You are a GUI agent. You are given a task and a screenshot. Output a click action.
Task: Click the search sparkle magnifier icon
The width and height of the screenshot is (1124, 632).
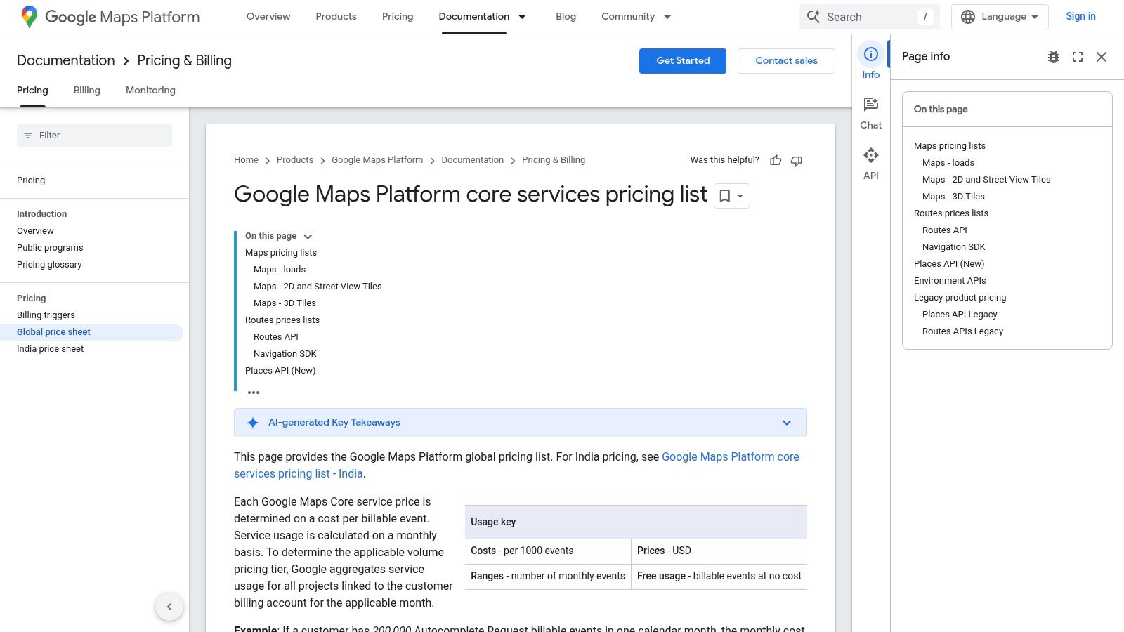pos(813,16)
